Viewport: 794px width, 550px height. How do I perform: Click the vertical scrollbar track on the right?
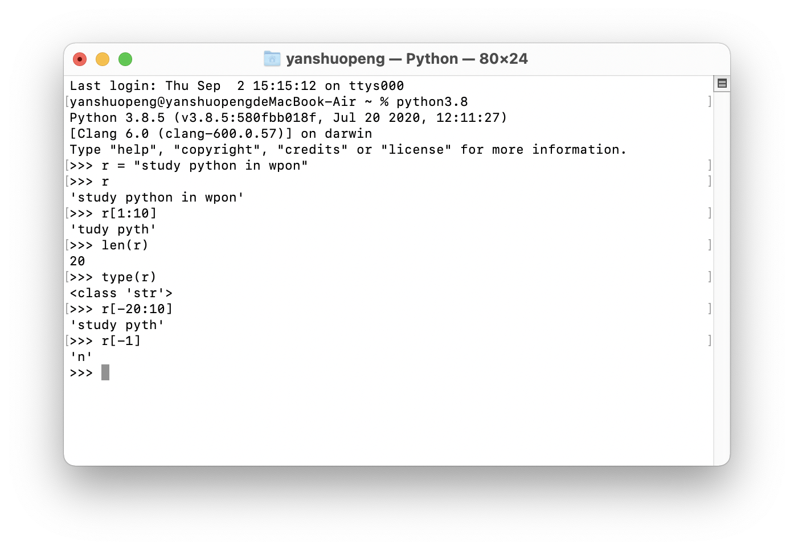pos(722,273)
